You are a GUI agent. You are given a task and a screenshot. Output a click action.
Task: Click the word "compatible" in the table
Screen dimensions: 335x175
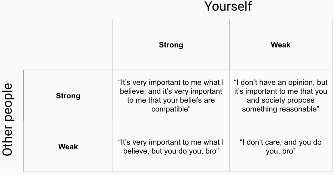(x=171, y=109)
